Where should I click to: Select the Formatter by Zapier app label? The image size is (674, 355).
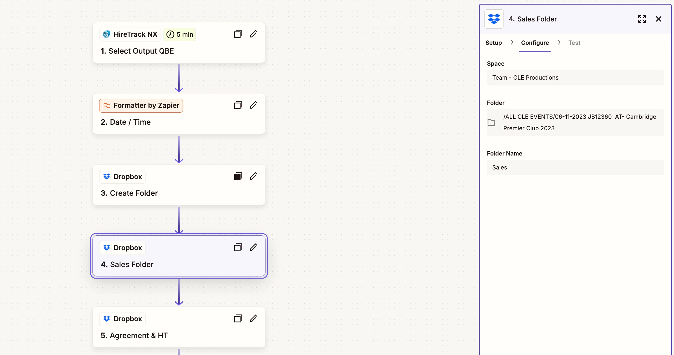point(141,105)
